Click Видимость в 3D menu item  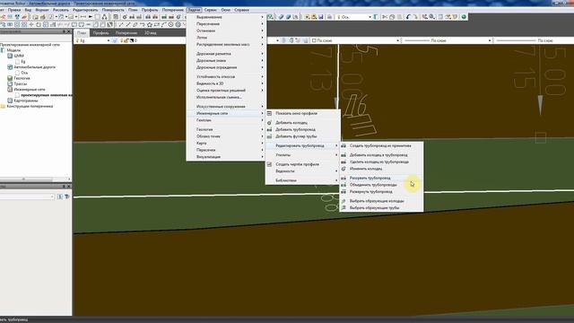pos(226,83)
